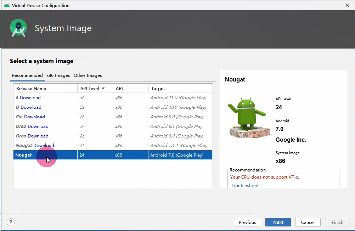This screenshot has width=355, height=231.
Task: Download the R system image
Action: (30, 98)
